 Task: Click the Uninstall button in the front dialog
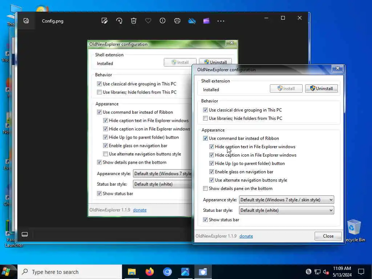(321, 89)
